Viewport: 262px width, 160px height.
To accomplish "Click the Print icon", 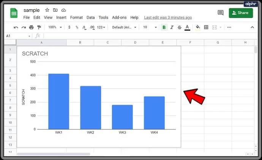I will tap(31, 27).
